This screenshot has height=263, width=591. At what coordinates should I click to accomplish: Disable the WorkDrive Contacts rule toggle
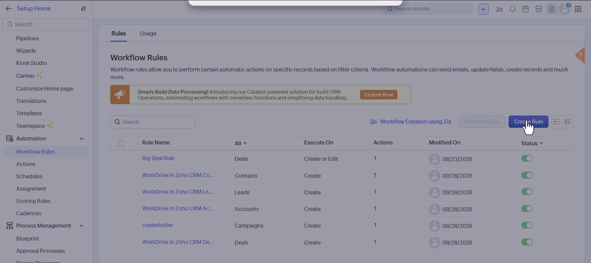click(x=527, y=175)
